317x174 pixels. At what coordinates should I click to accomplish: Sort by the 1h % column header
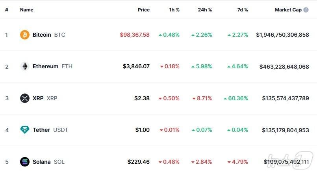(x=174, y=10)
